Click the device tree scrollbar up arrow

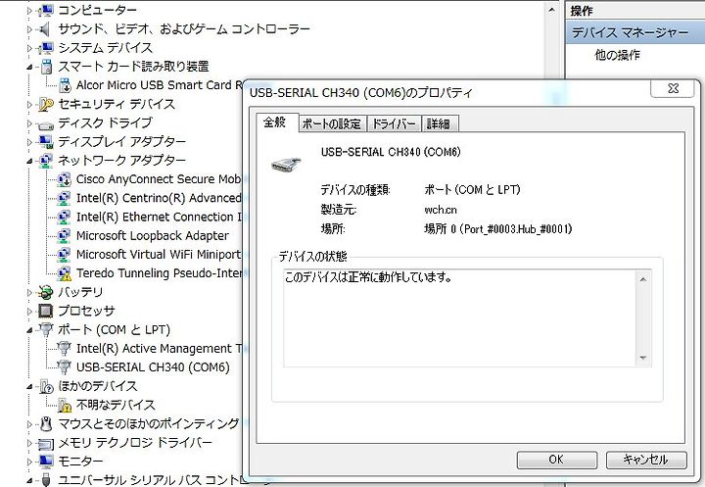click(551, 10)
